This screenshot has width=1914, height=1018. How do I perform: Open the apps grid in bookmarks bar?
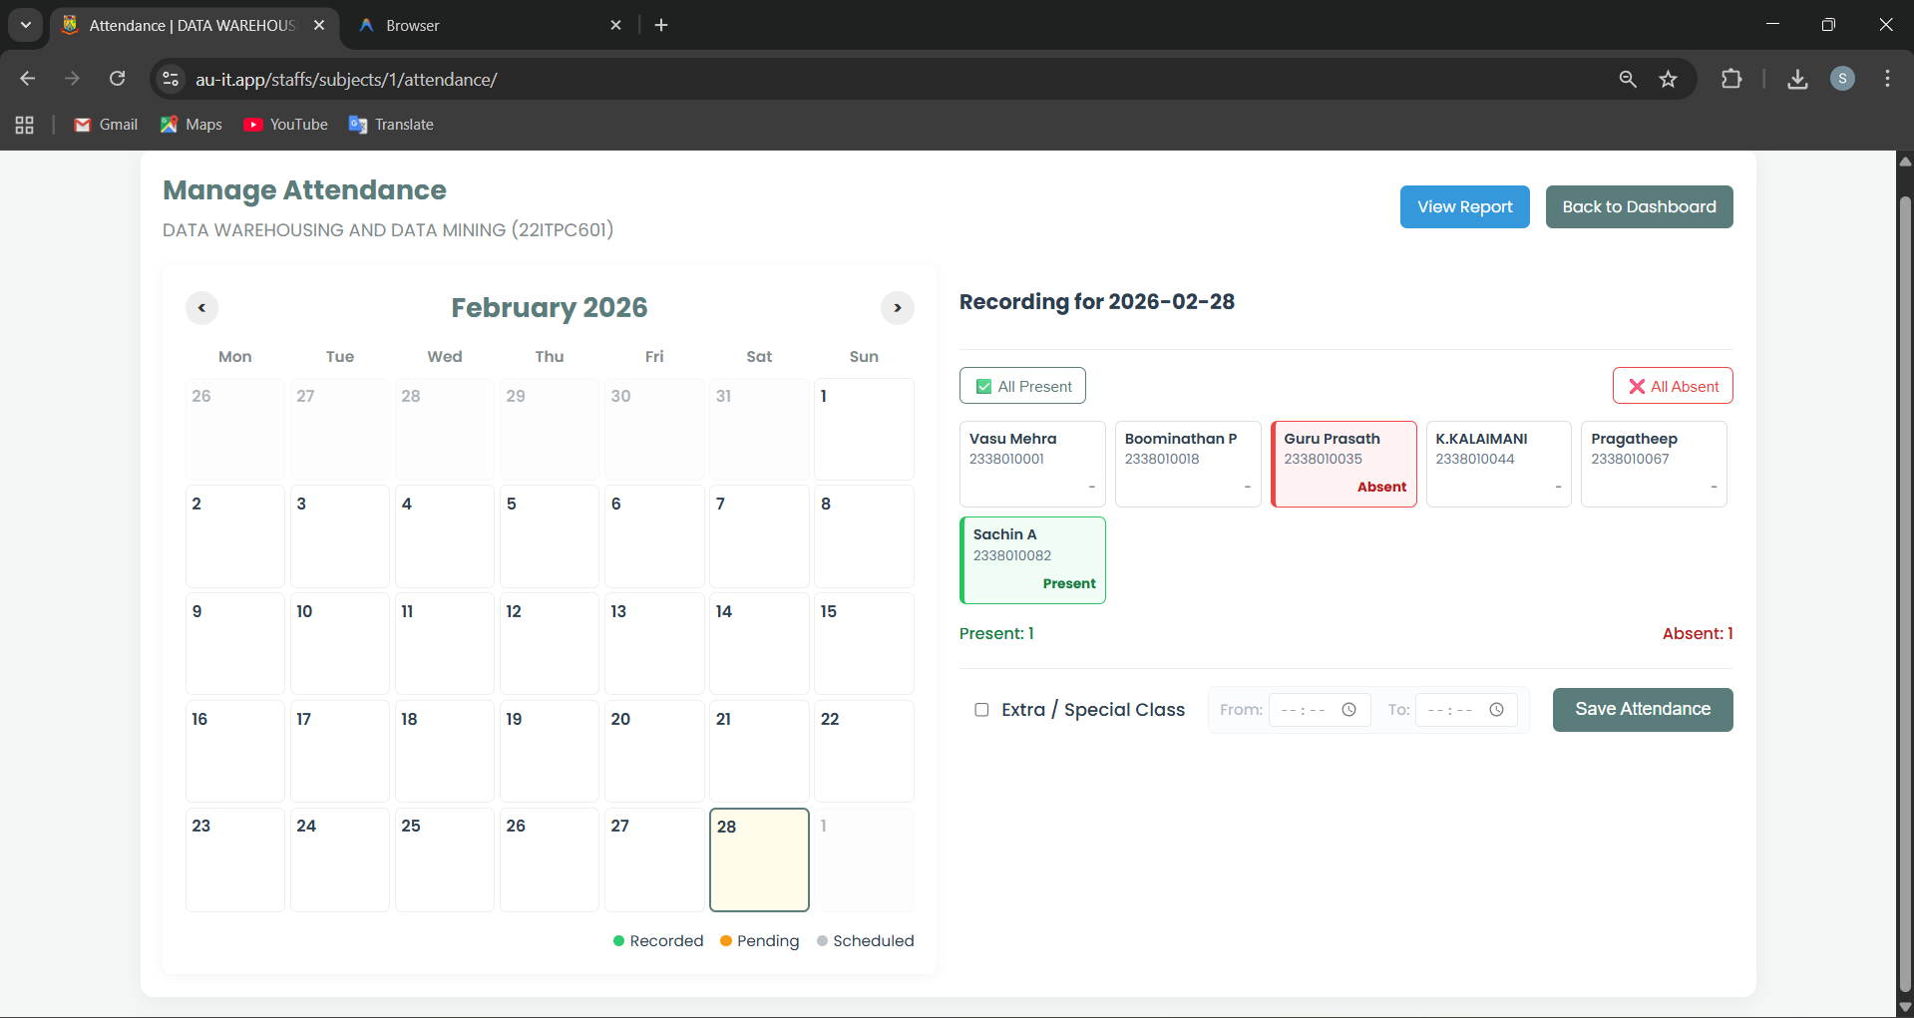pos(25,125)
